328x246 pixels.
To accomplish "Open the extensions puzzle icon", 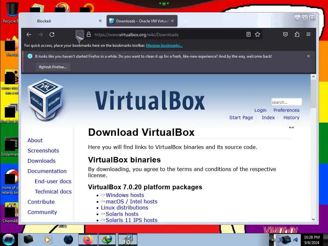I will [297, 34].
